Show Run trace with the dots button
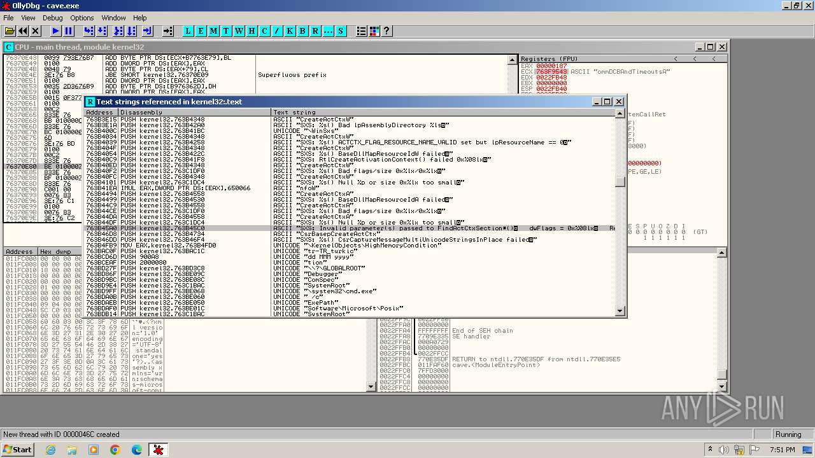Image resolution: width=815 pixels, height=458 pixels. click(329, 31)
